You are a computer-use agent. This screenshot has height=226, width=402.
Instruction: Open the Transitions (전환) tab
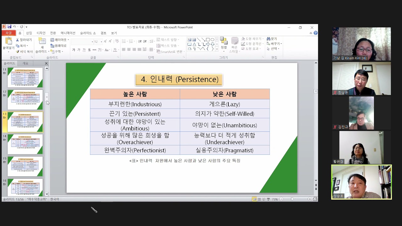pyautogui.click(x=53, y=33)
